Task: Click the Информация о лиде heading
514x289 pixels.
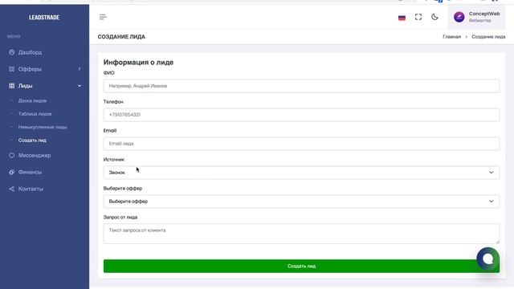Action: click(138, 63)
